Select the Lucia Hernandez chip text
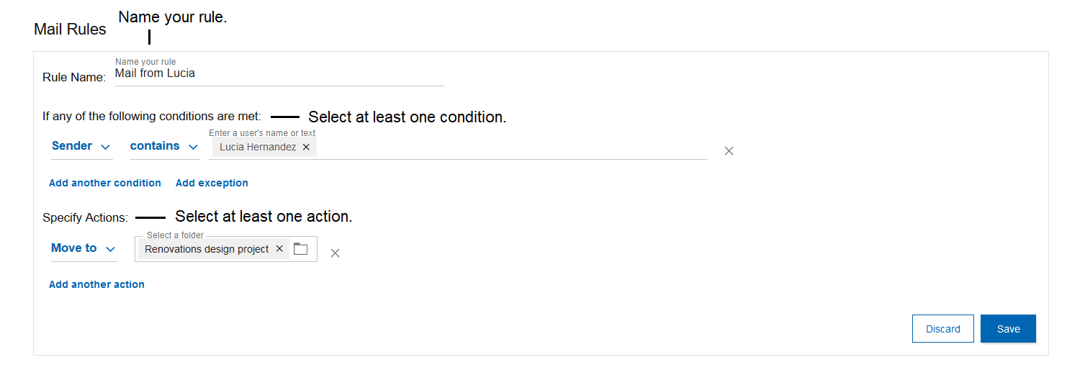 click(x=257, y=147)
